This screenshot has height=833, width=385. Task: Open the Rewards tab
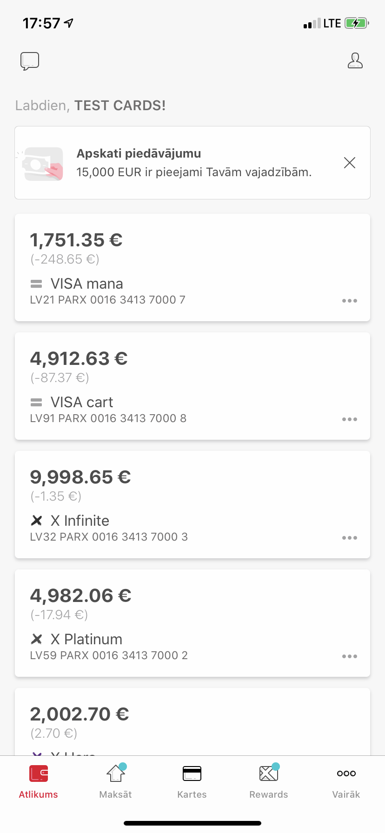pyautogui.click(x=269, y=781)
